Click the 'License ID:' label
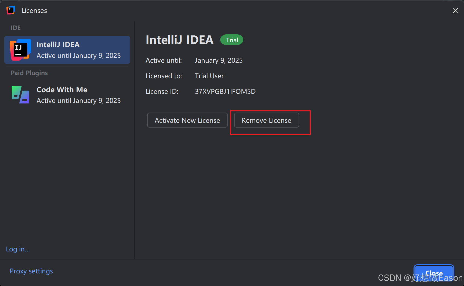The height and width of the screenshot is (286, 464). tap(162, 91)
